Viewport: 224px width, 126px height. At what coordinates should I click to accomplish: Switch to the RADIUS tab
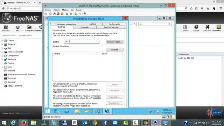(x=92, y=24)
